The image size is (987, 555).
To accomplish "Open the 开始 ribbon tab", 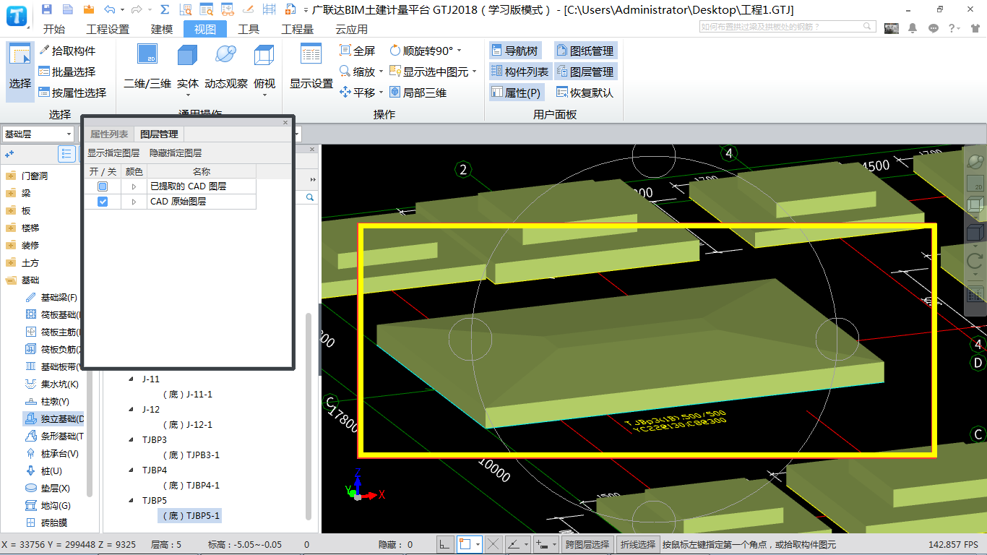I will point(54,29).
